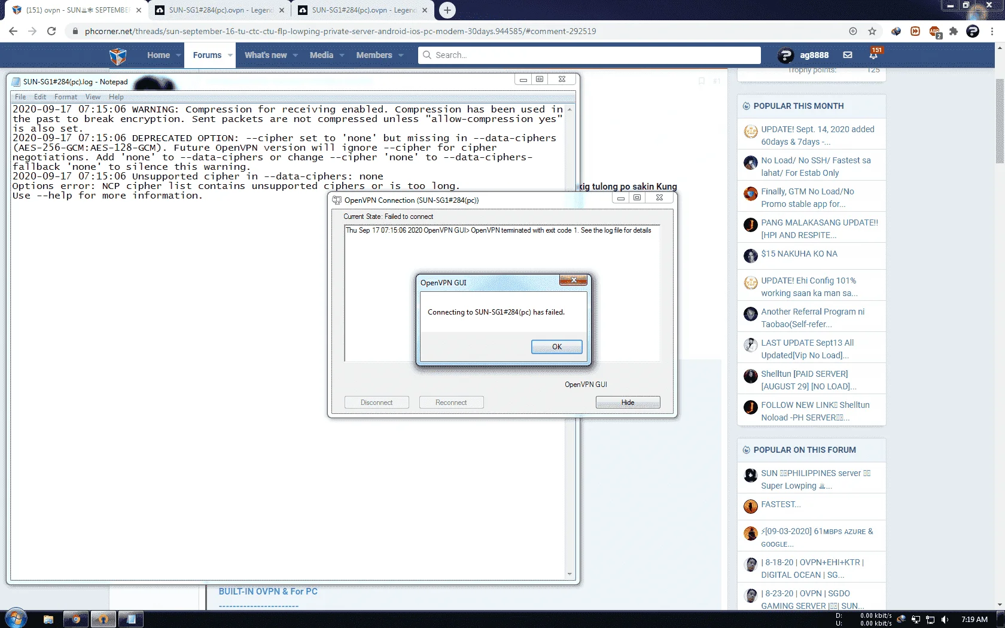Open 'LAST UPDATE Sept13 All Updated' thread
Image resolution: width=1005 pixels, height=628 pixels.
pyautogui.click(x=807, y=349)
